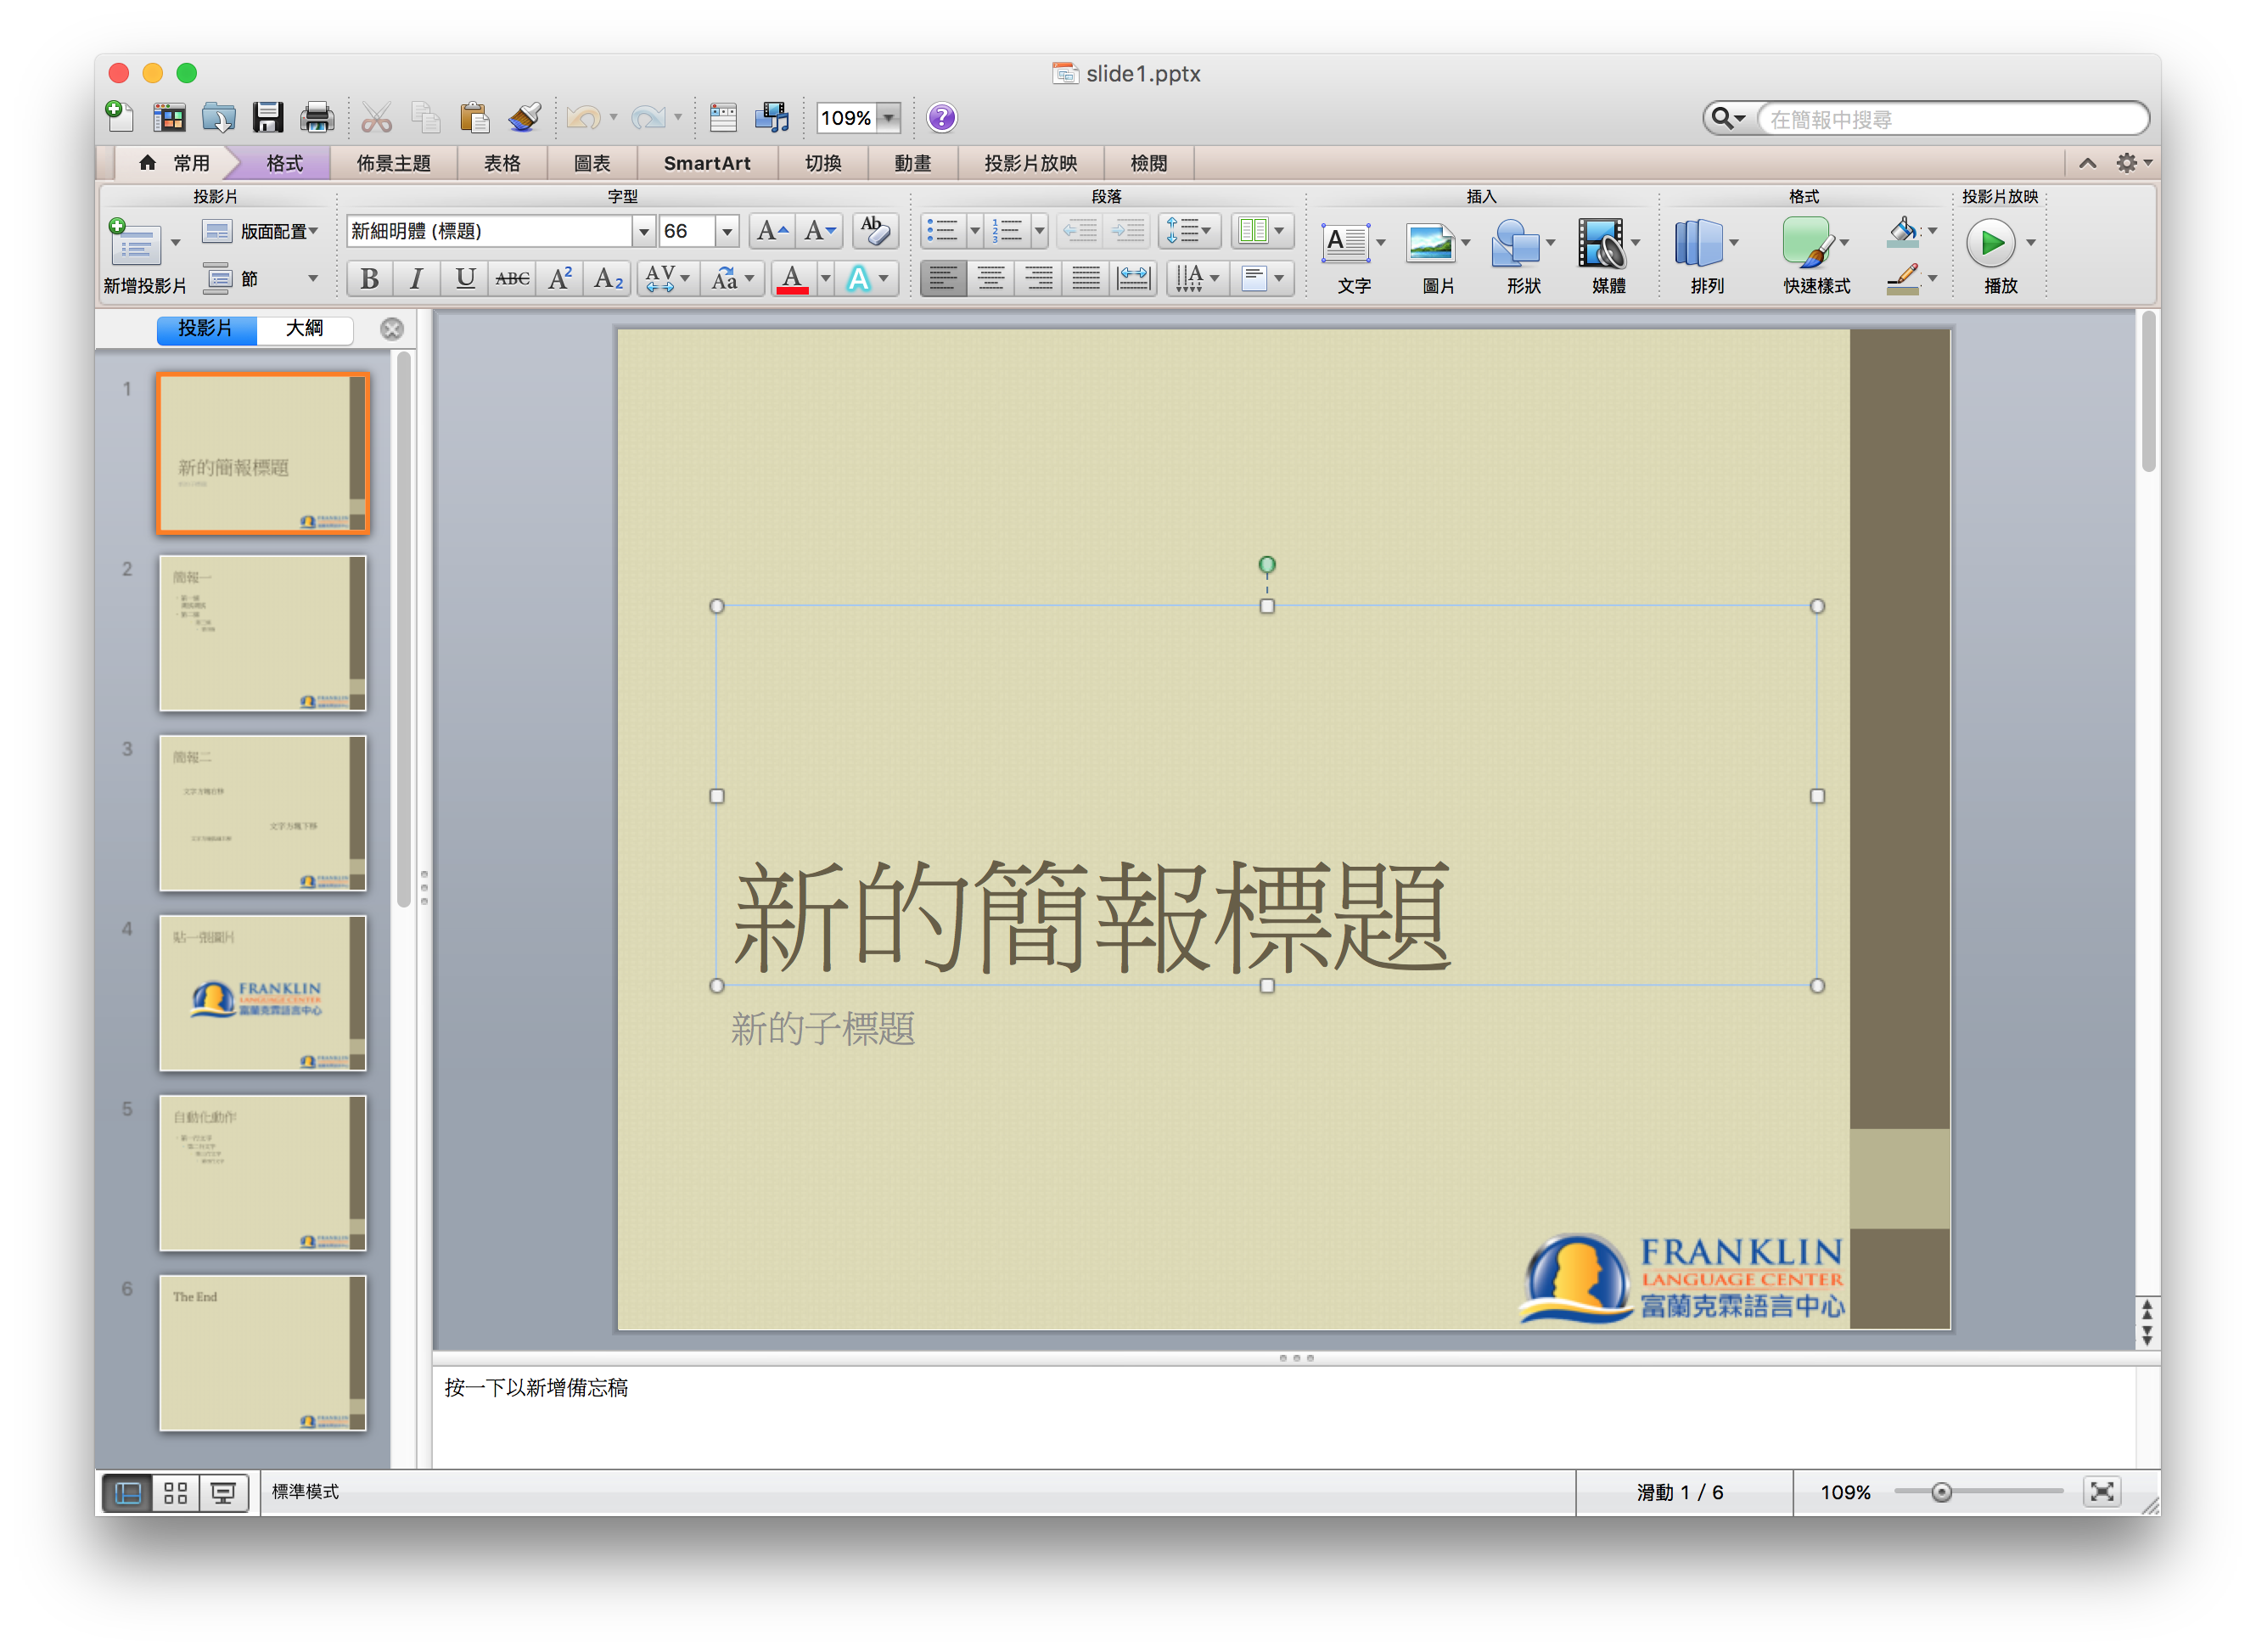Image resolution: width=2256 pixels, height=1652 pixels.
Task: Undo the last action
Action: pos(583,117)
